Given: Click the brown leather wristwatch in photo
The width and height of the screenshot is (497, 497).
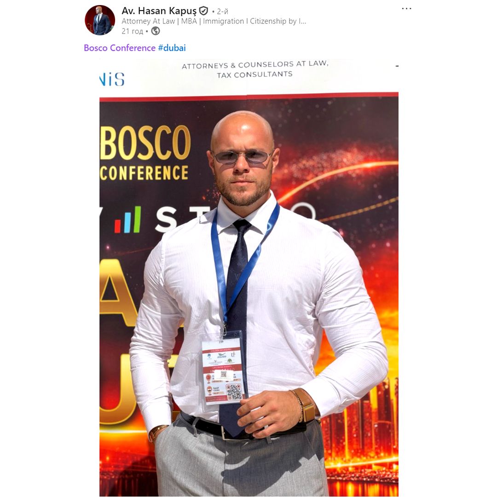Looking at the screenshot, I should pos(306,405).
